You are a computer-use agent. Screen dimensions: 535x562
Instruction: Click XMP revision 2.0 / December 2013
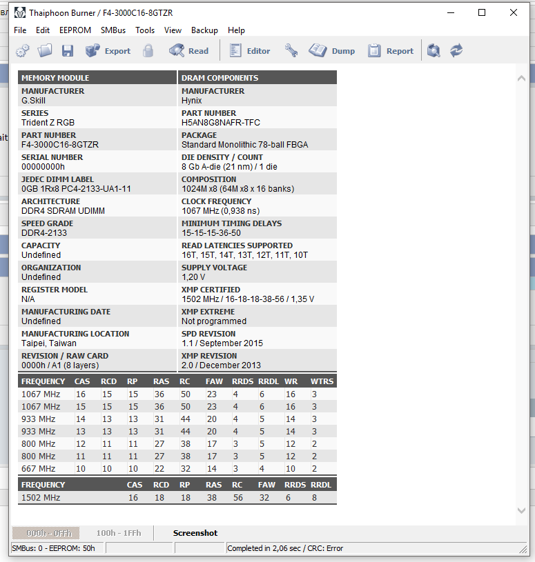point(221,365)
